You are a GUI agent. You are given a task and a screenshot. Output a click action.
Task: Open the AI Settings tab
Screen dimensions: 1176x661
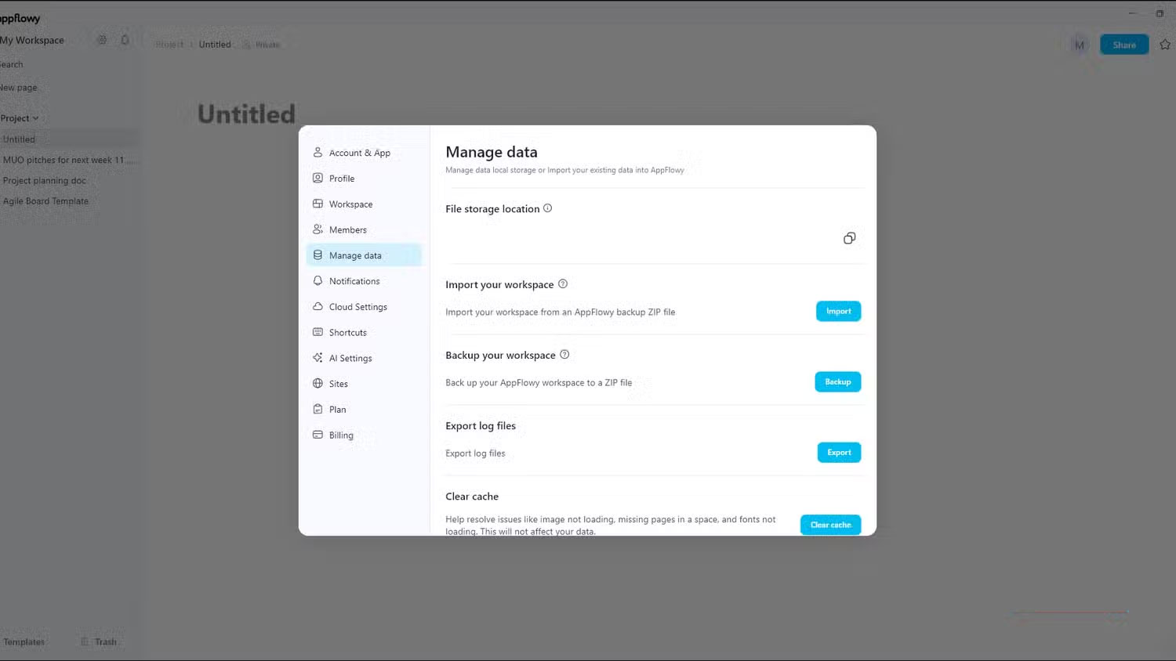(x=350, y=358)
